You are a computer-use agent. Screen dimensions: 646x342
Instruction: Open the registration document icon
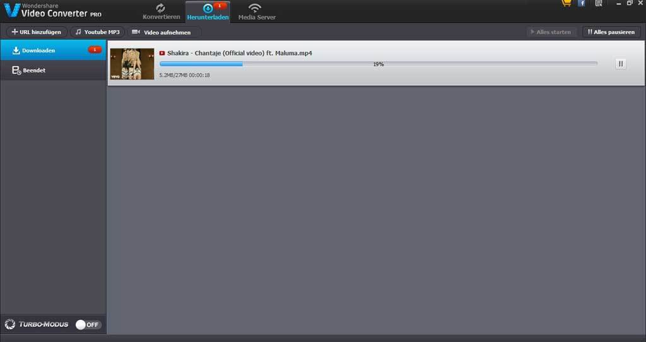pos(599,3)
